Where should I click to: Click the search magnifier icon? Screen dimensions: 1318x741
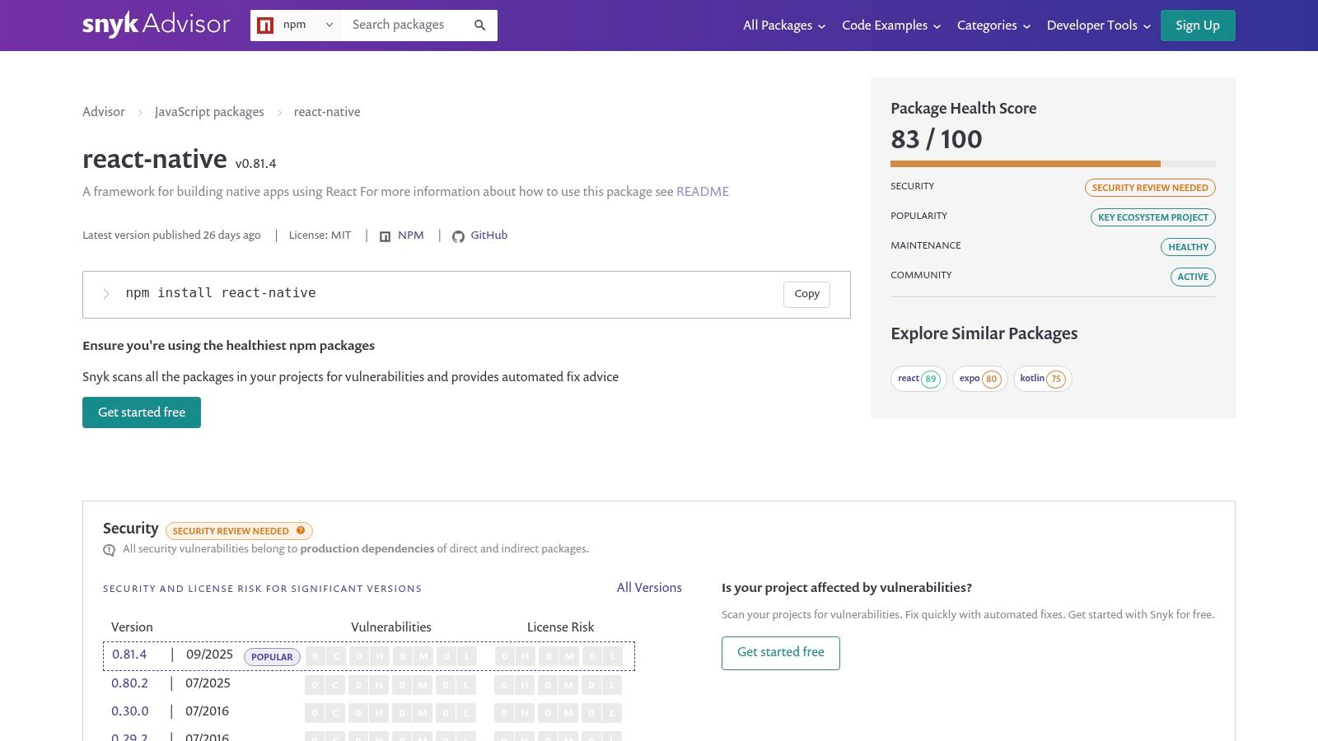point(480,26)
